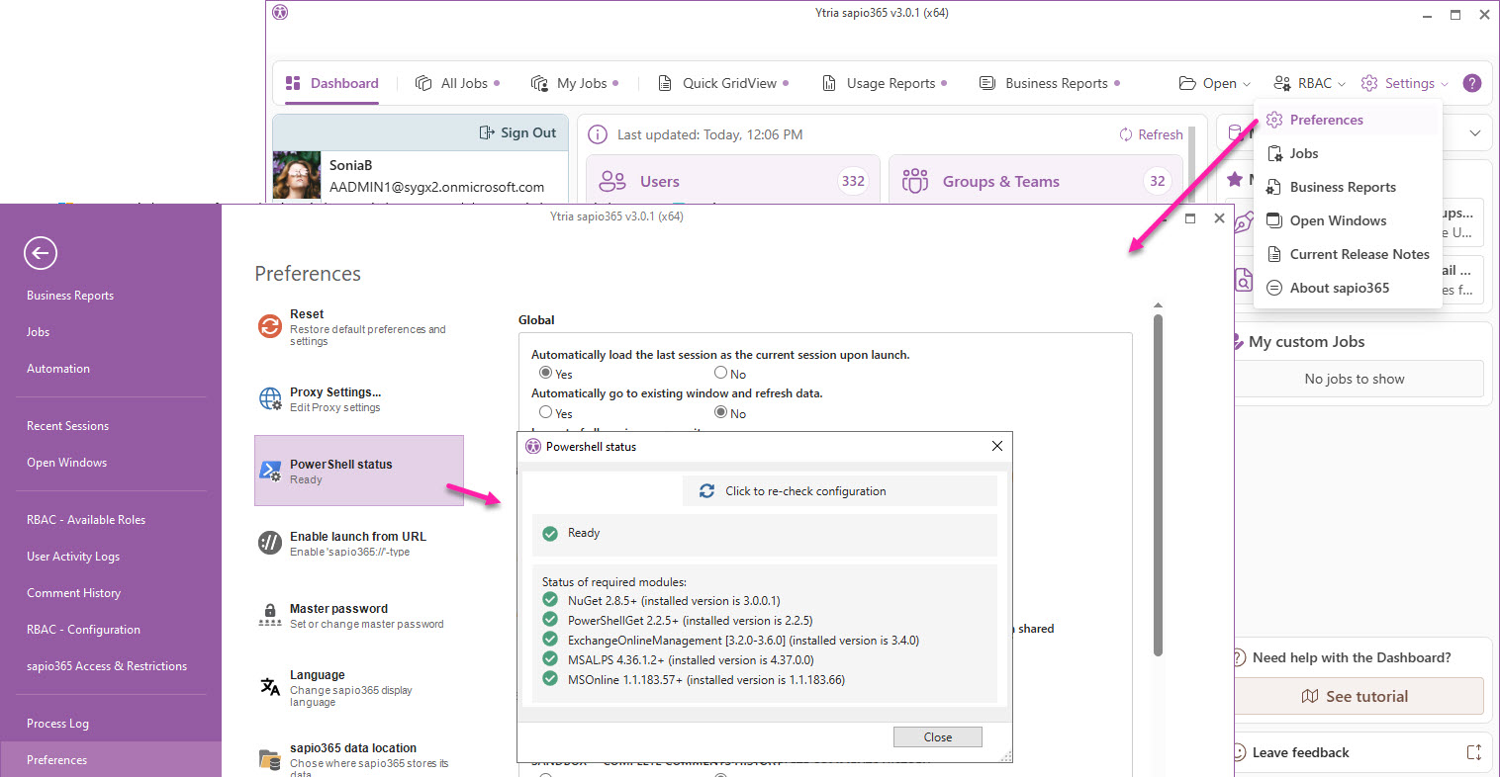The width and height of the screenshot is (1500, 777).
Task: Expand the RBAC dropdown menu
Action: point(1309,83)
